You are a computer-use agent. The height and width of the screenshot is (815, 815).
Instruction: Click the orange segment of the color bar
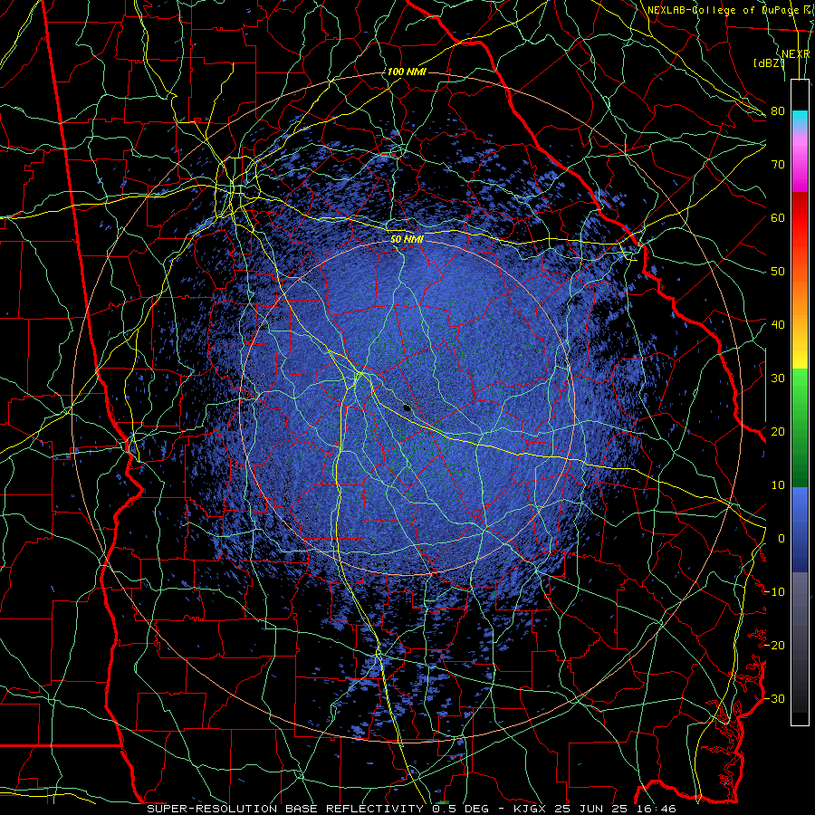(x=800, y=296)
